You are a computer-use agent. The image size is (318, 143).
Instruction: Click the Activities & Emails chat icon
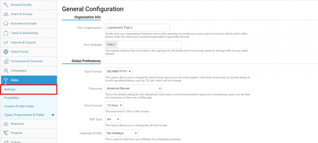(x=6, y=23)
